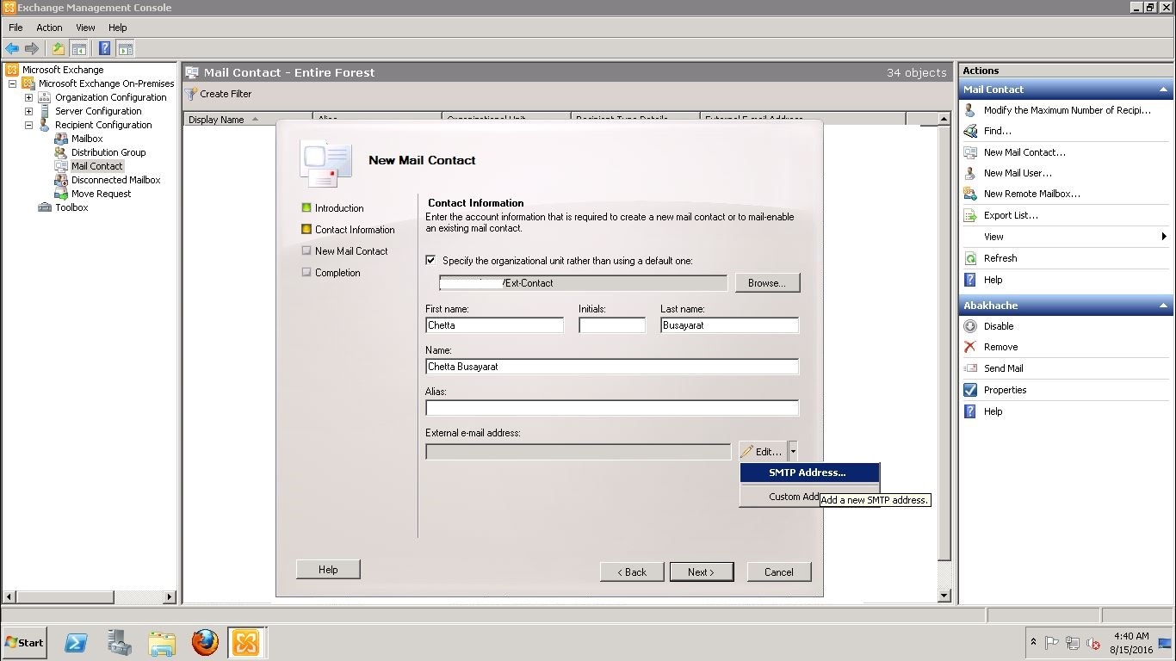The height and width of the screenshot is (661, 1176).
Task: Open the Help menu
Action: click(x=118, y=28)
